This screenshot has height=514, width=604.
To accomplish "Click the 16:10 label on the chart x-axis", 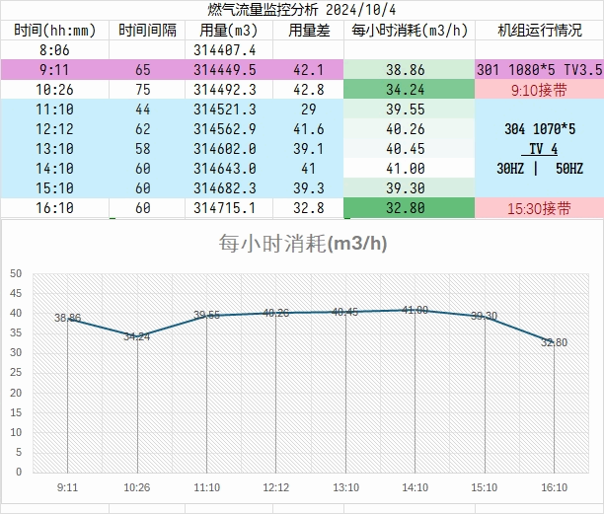I will 554,487.
